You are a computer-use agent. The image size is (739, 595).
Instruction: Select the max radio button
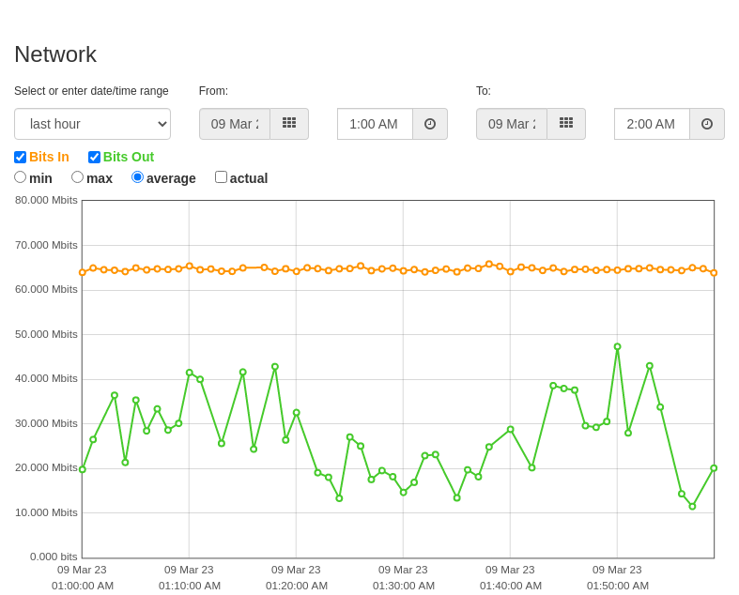(x=77, y=177)
